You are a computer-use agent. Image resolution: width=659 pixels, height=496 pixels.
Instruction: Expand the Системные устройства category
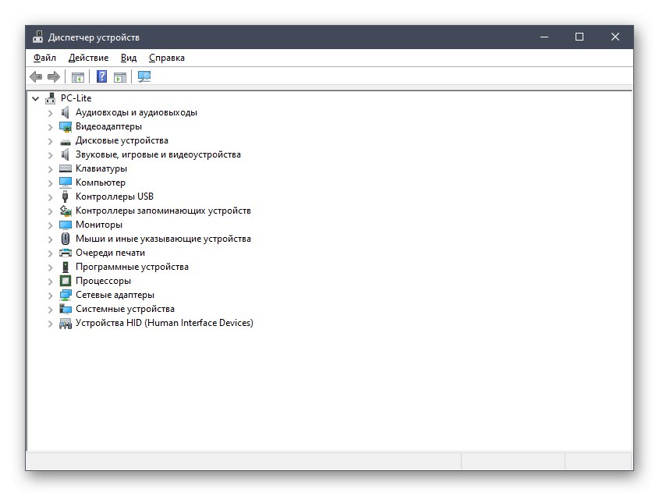[x=51, y=310]
